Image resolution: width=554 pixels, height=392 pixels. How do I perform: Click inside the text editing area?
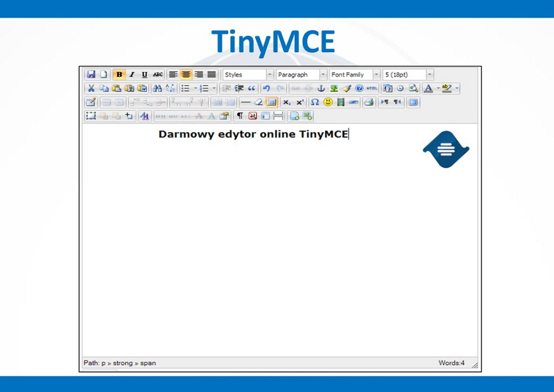point(280,240)
